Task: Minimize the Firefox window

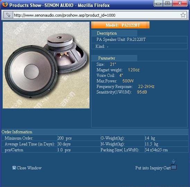Action: (x=158, y=3)
